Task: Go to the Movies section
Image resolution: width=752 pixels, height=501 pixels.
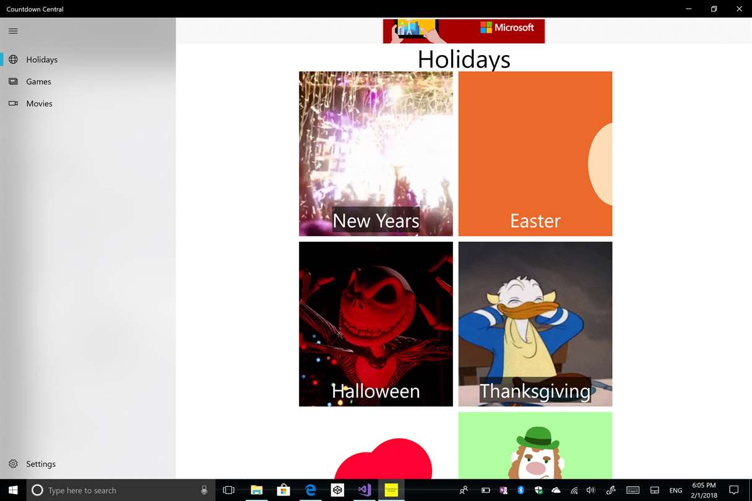Action: pyautogui.click(x=88, y=103)
